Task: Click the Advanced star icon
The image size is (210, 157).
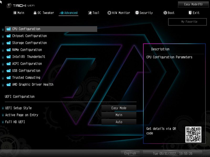Action: point(62,13)
